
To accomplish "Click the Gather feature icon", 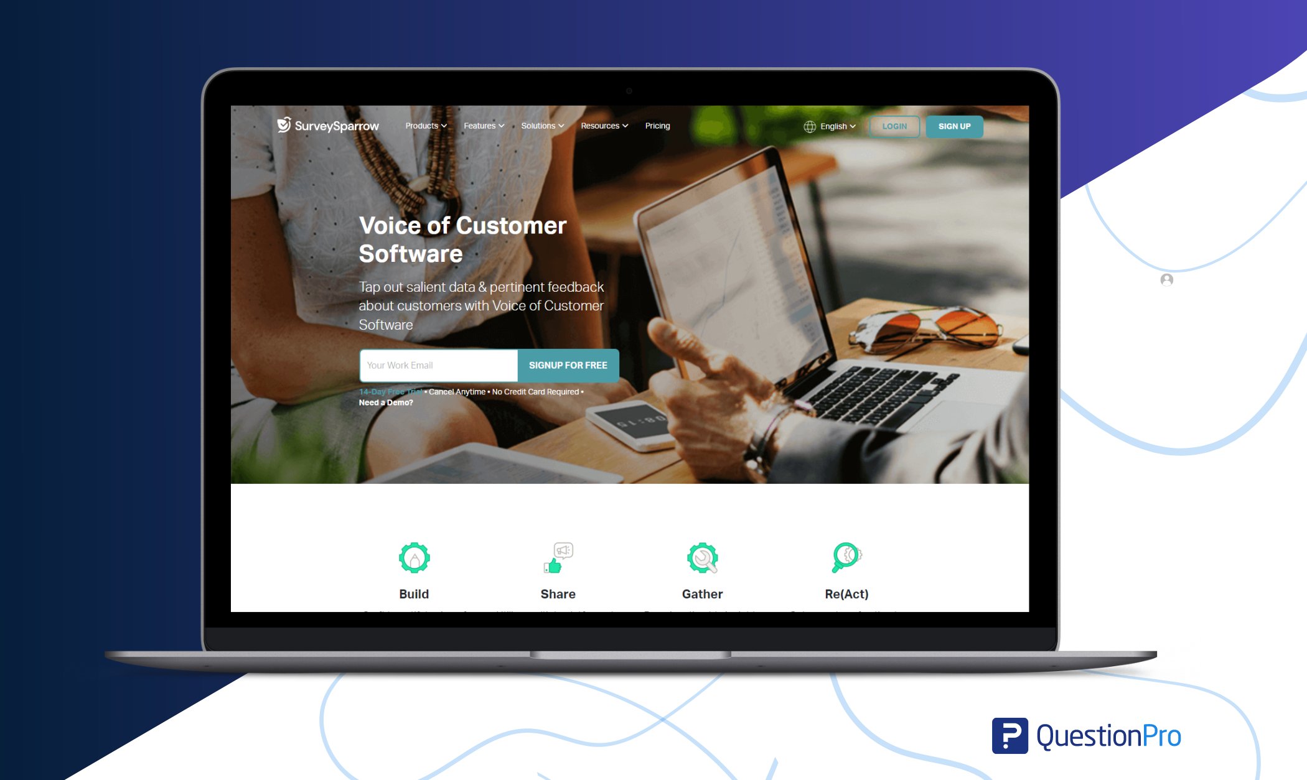I will click(x=701, y=557).
